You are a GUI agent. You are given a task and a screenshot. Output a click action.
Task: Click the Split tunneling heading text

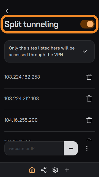click(x=31, y=24)
